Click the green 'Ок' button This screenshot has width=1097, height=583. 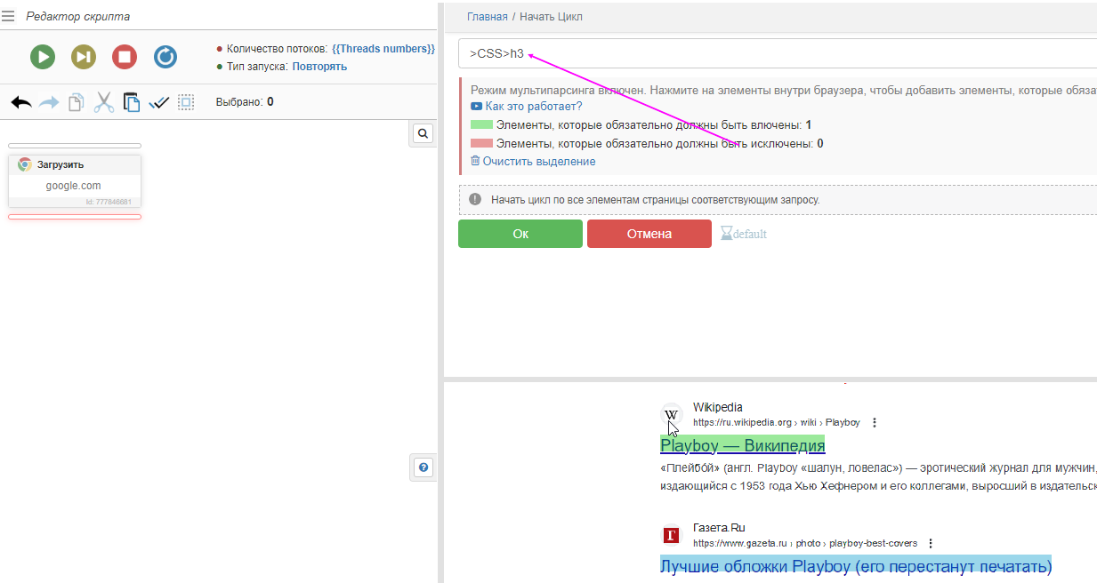click(x=520, y=234)
